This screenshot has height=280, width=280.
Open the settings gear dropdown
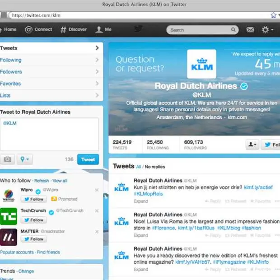point(267,30)
